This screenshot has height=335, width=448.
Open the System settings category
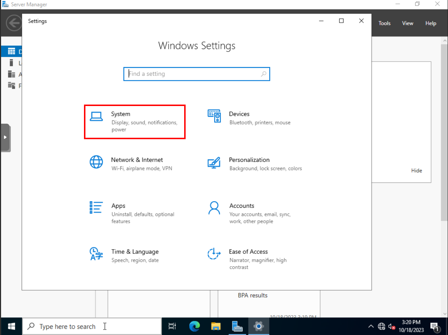click(x=134, y=122)
